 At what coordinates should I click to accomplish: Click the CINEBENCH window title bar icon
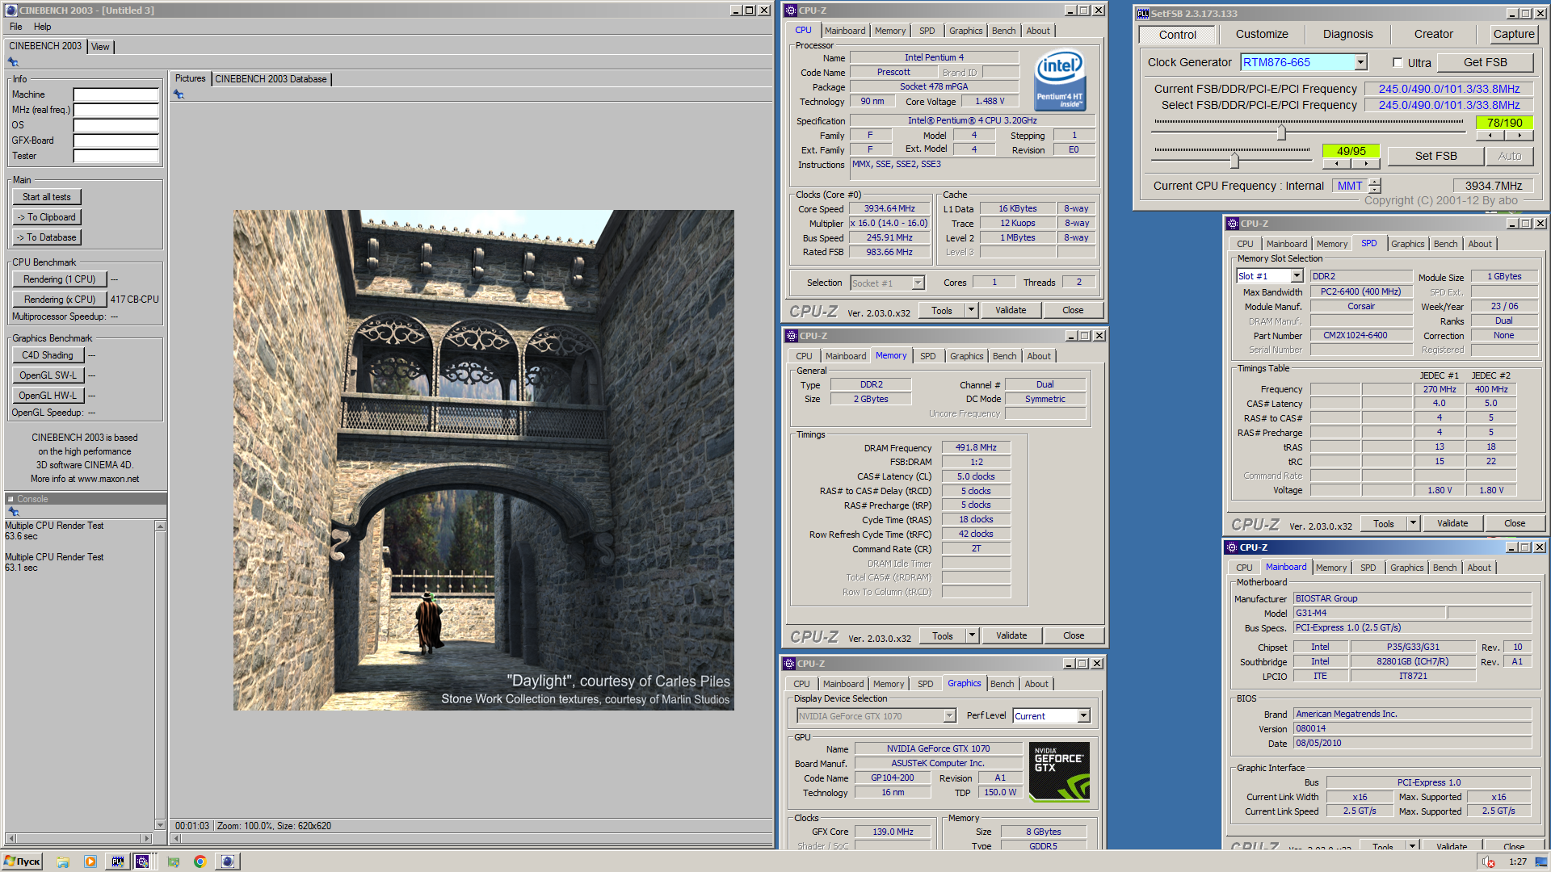pos(11,10)
